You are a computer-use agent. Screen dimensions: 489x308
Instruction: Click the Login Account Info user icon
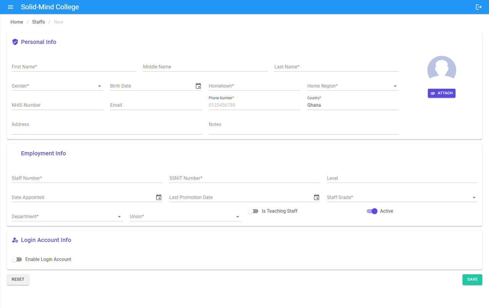coord(15,240)
